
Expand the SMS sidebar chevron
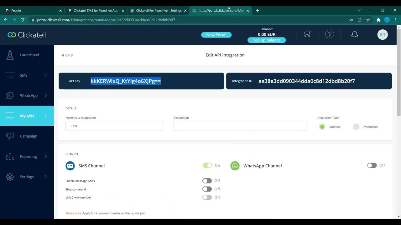tap(45, 75)
